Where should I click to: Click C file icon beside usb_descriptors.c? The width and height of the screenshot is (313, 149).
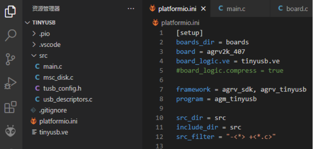tap(37, 99)
